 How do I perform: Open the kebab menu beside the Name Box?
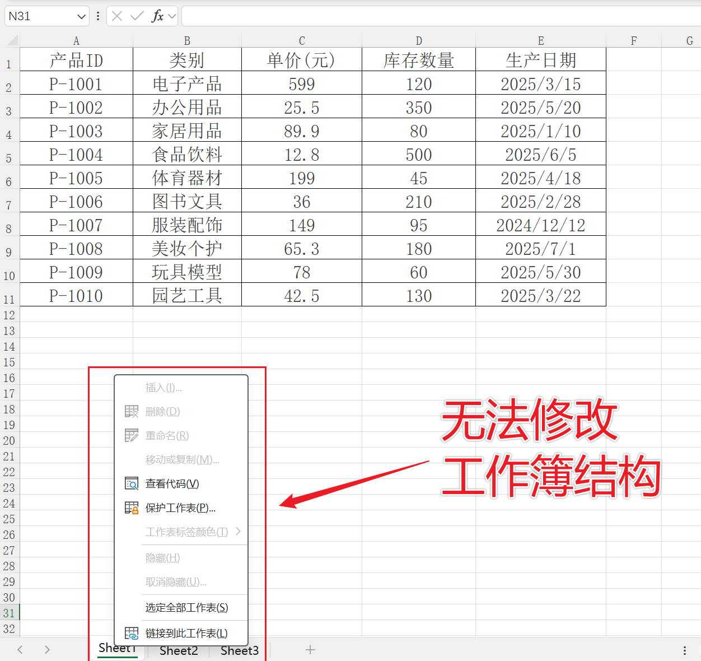(x=98, y=16)
